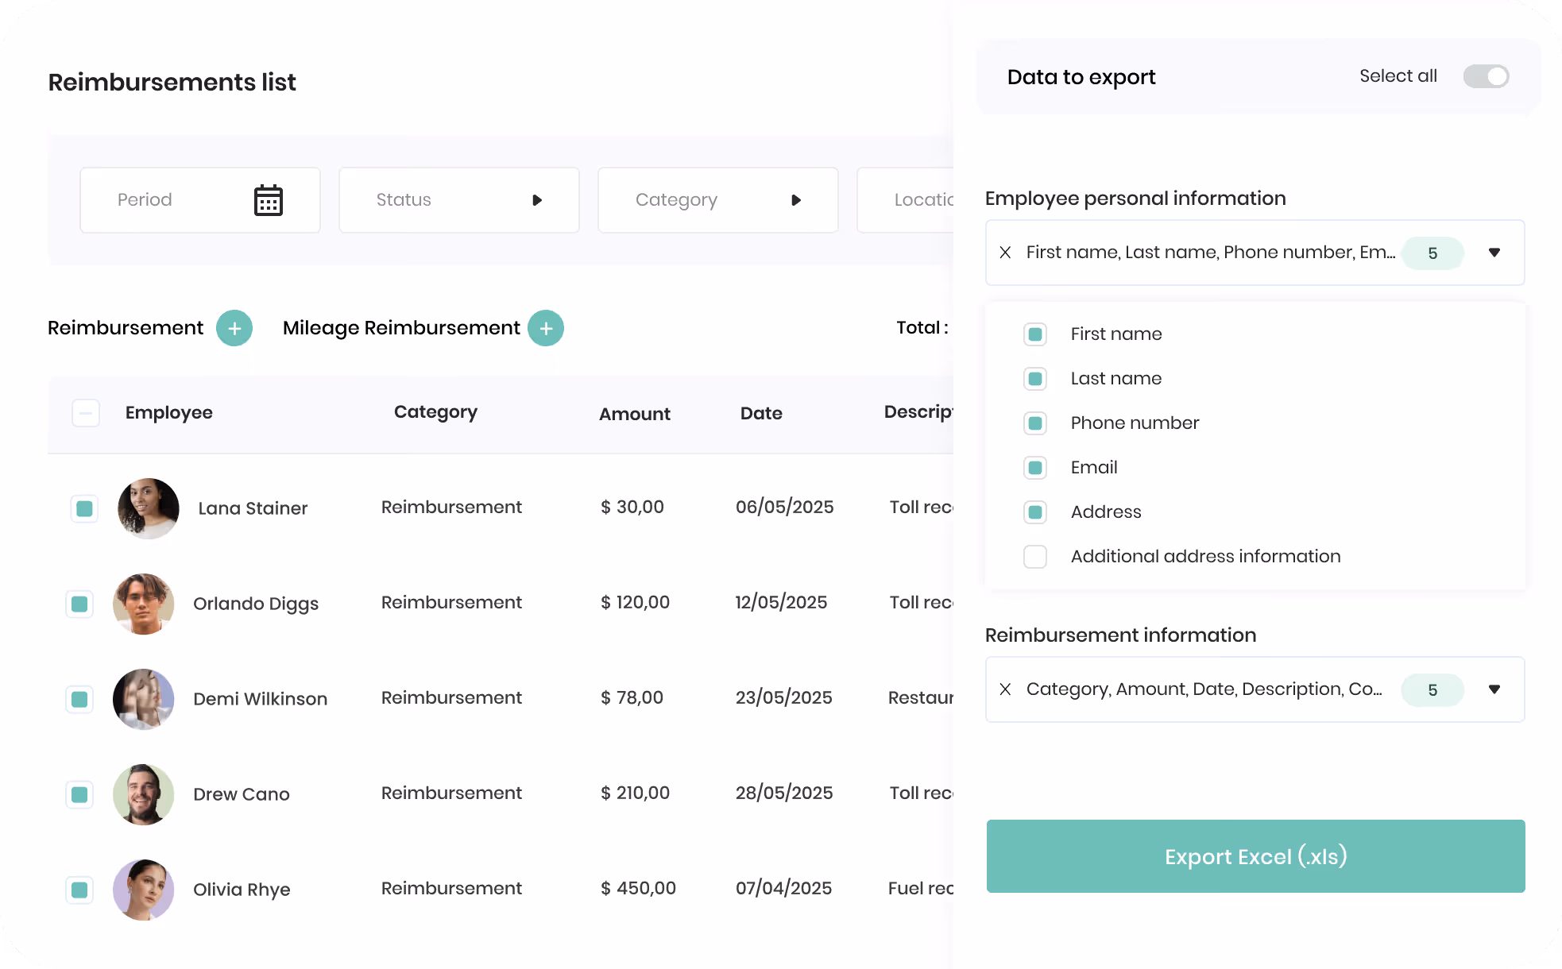Add a Mileage Reimbursement with plus icon

pyautogui.click(x=546, y=328)
